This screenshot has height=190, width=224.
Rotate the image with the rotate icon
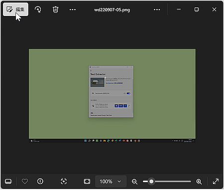(38, 9)
